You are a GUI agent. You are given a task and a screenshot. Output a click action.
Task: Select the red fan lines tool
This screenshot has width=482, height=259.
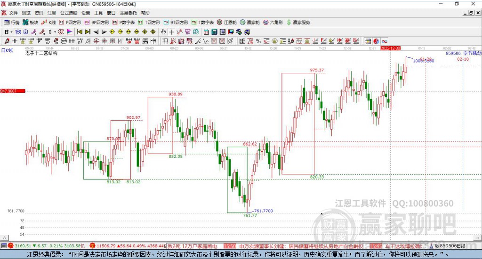[173, 41]
